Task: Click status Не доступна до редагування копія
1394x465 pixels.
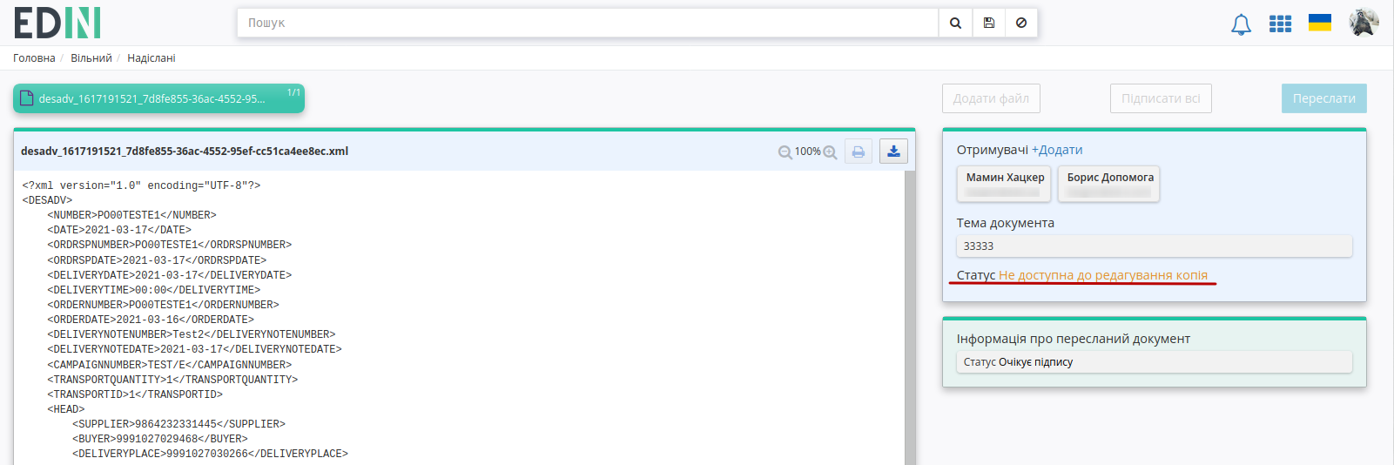Action: (x=1103, y=275)
